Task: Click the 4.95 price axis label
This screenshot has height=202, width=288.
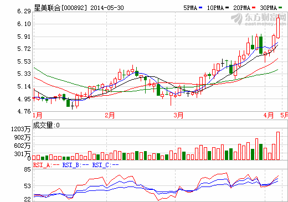Action: (x=24, y=99)
